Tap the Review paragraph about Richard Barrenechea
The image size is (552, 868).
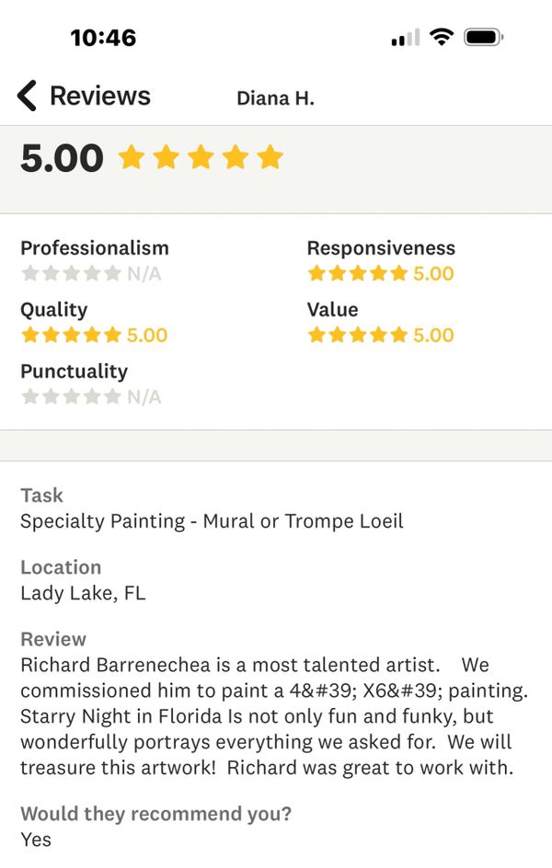[x=274, y=715]
